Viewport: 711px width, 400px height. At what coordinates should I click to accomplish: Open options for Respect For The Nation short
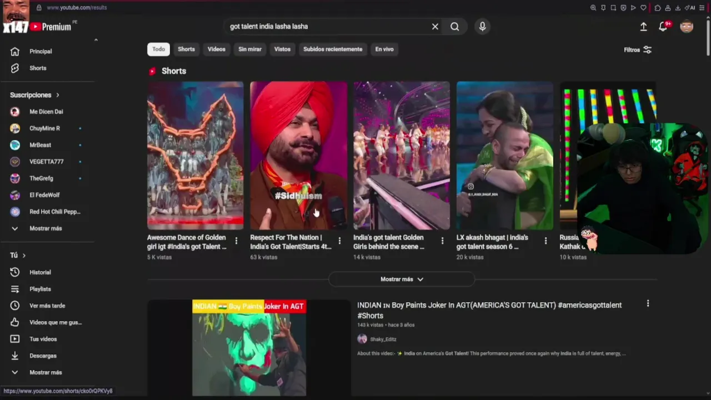point(339,241)
